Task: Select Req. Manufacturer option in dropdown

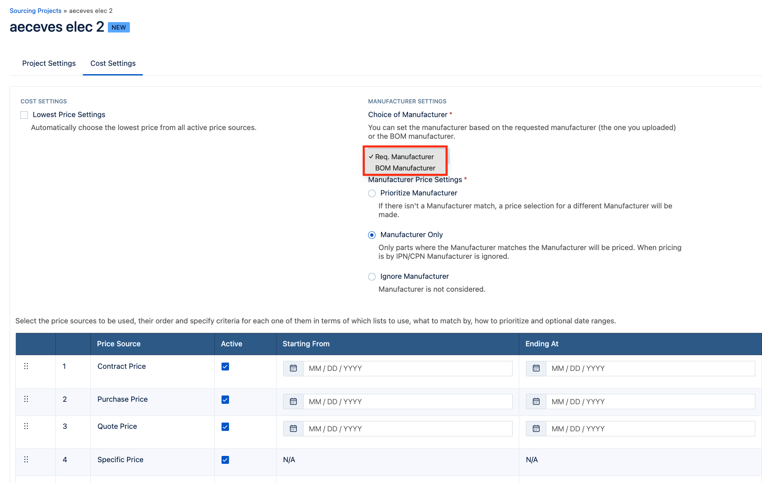Action: point(404,157)
